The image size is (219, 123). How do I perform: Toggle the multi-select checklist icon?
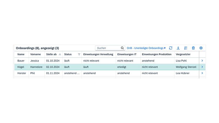click(x=186, y=48)
